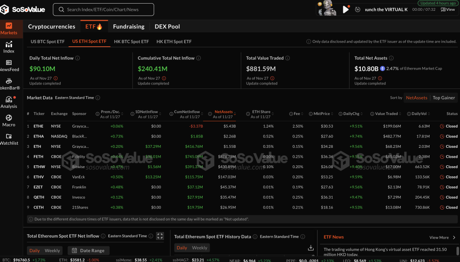Click the Closed status clock icon for ETHE
Screen dimensions: 460x262
point(442,126)
